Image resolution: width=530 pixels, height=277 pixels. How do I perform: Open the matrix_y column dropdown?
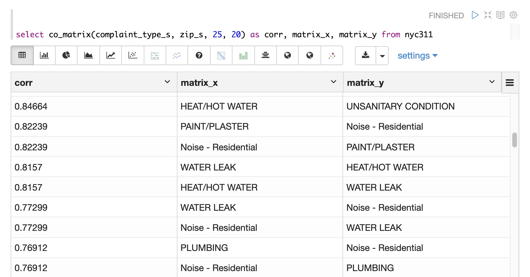coord(492,82)
